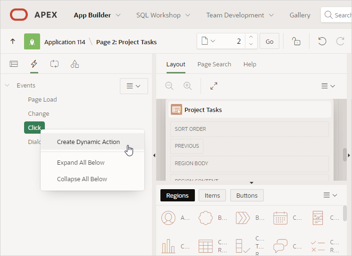The height and width of the screenshot is (256, 352).
Task: Click the page lock icon
Action: pos(296,41)
